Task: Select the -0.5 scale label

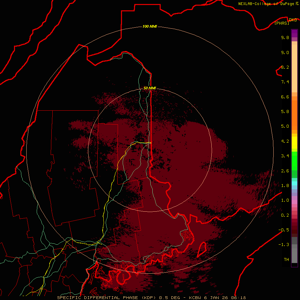Action: coord(284,230)
